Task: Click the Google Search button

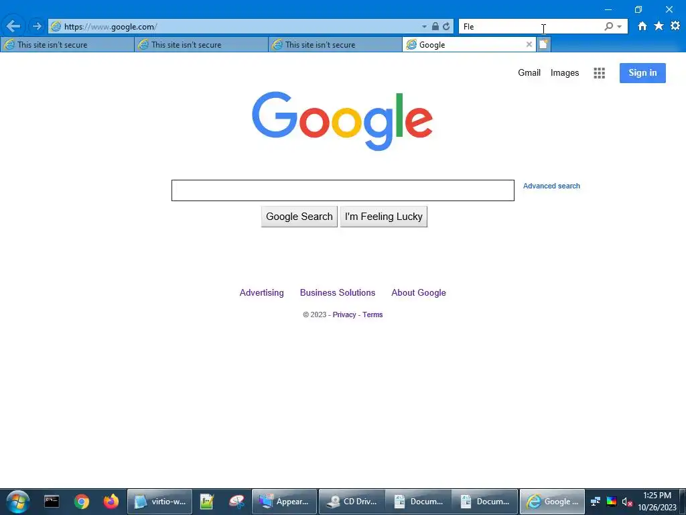Action: pos(299,217)
